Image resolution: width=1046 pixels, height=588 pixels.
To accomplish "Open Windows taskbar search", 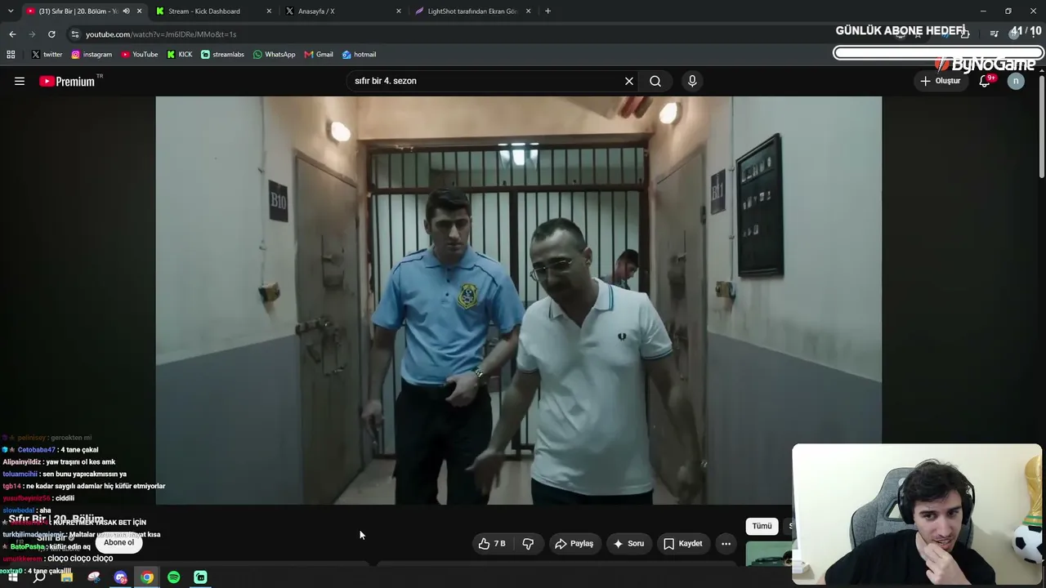I will [39, 577].
